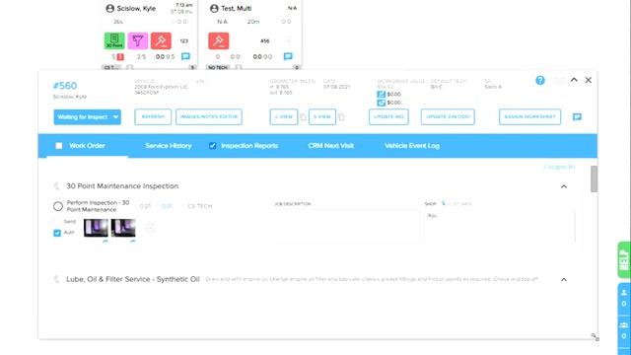
Task: Click the CS TECH label on inspection row
Action: 199,206
